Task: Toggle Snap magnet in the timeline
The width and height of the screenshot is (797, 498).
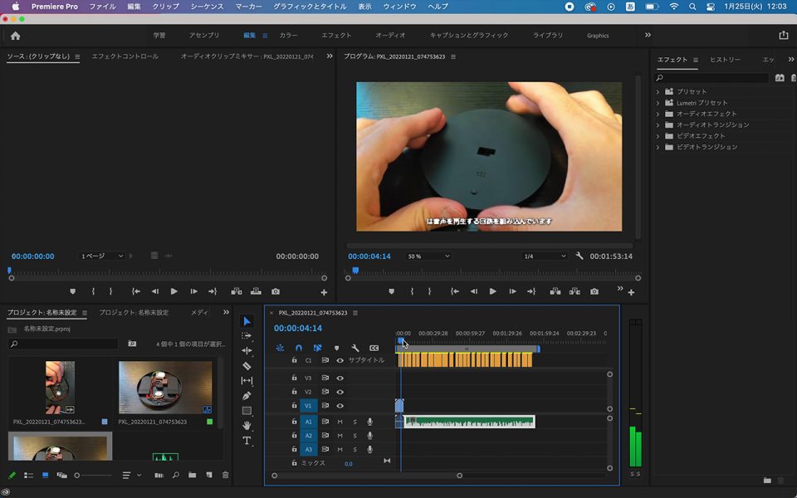Action: click(298, 349)
